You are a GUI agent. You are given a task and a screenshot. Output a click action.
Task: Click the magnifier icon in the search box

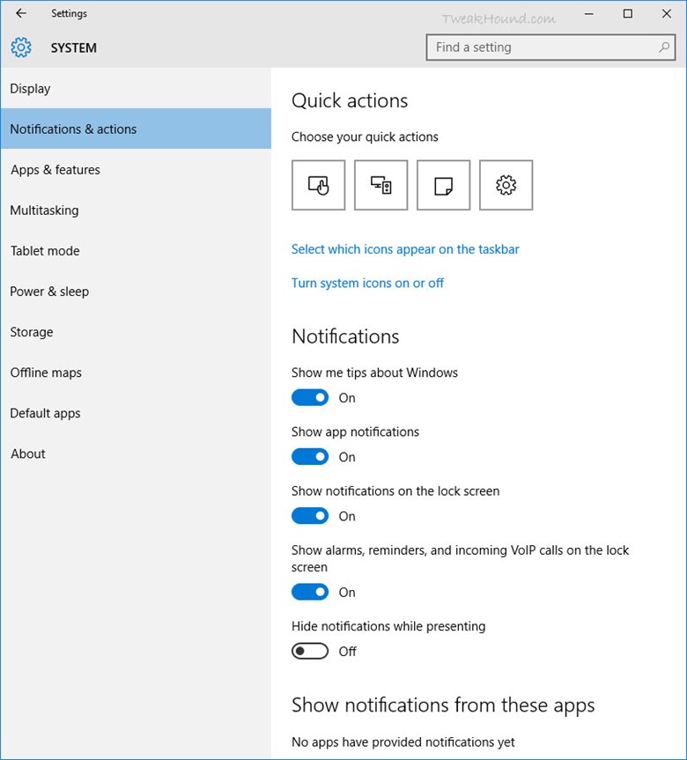tap(664, 48)
